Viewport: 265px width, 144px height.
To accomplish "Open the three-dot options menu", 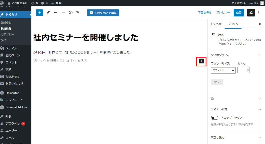I will coord(259,13).
